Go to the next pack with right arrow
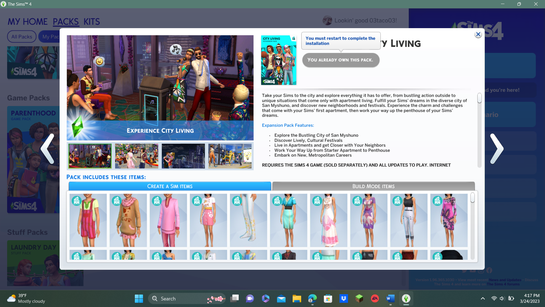 [497, 149]
